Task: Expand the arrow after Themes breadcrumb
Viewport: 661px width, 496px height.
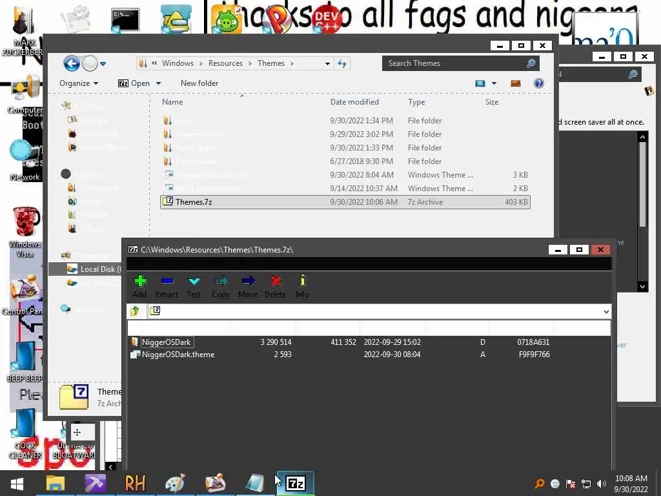Action: (x=292, y=64)
